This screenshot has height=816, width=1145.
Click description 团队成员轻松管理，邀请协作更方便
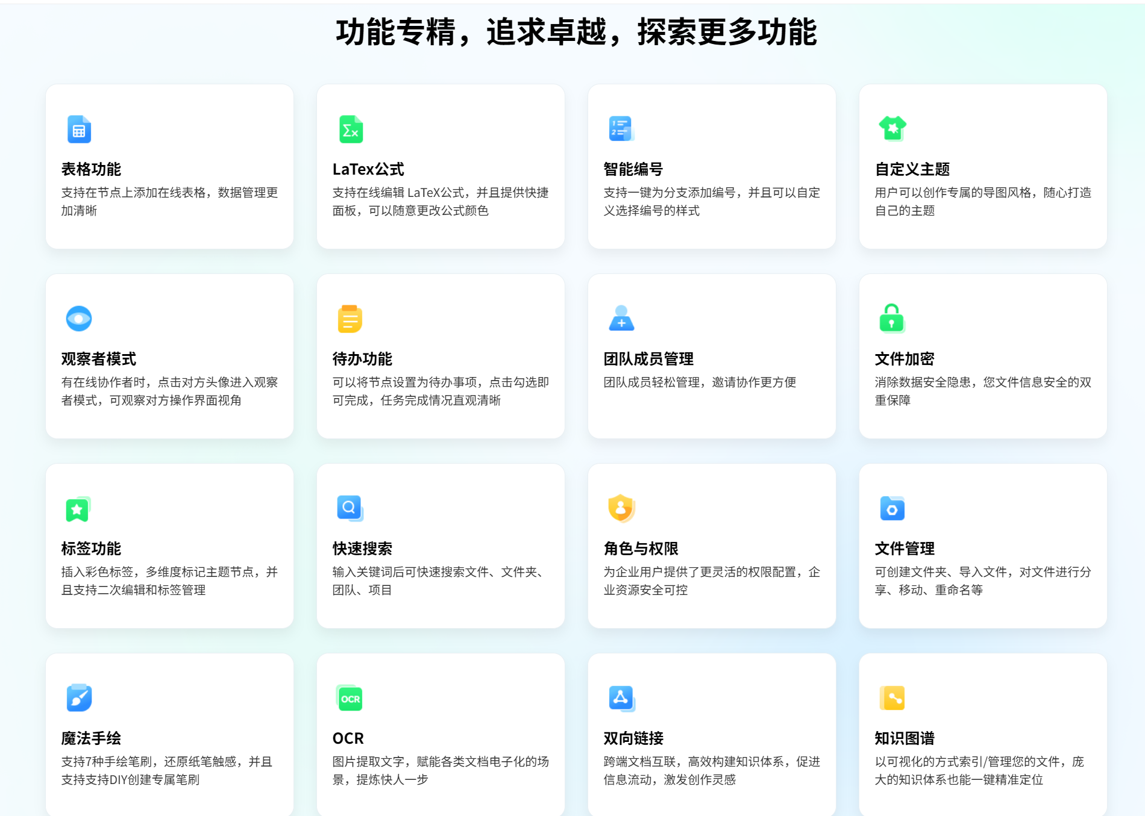tap(700, 382)
